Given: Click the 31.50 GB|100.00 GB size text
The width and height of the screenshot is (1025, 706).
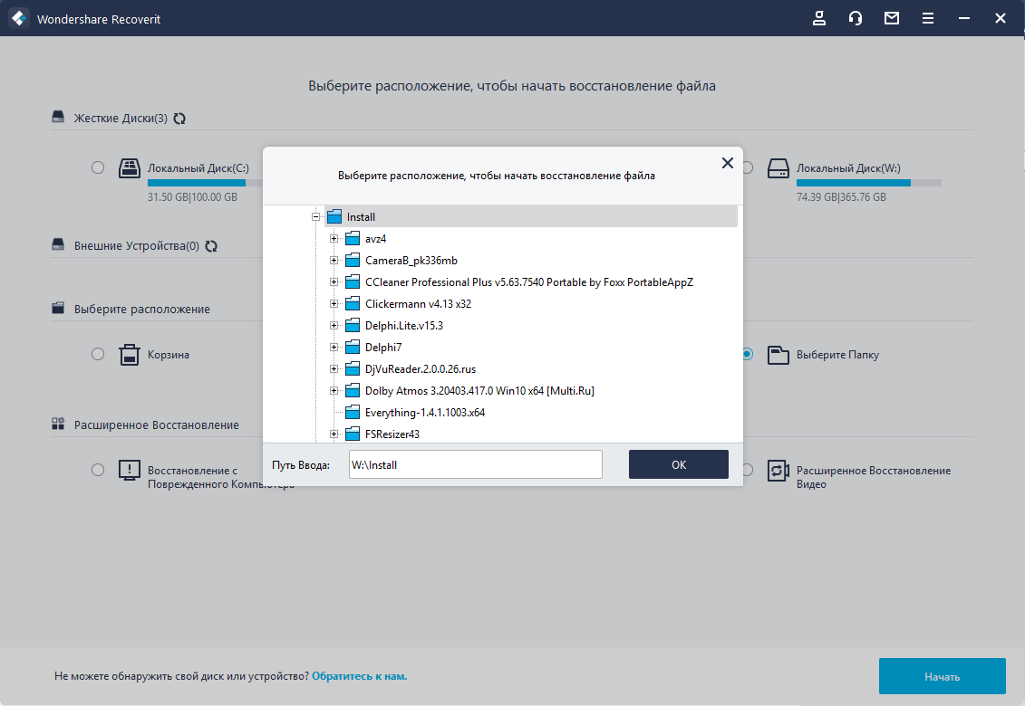Looking at the screenshot, I should click(192, 196).
